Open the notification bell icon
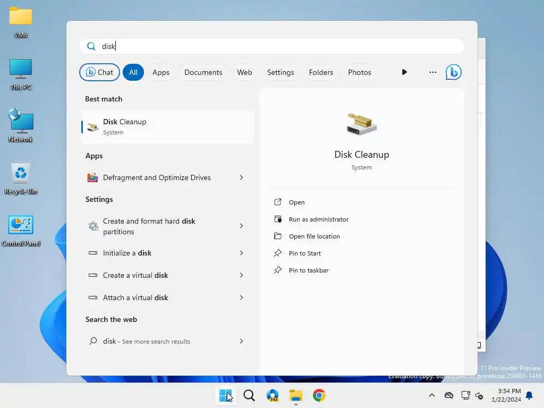Screen dimensions: 544x408 (530, 395)
